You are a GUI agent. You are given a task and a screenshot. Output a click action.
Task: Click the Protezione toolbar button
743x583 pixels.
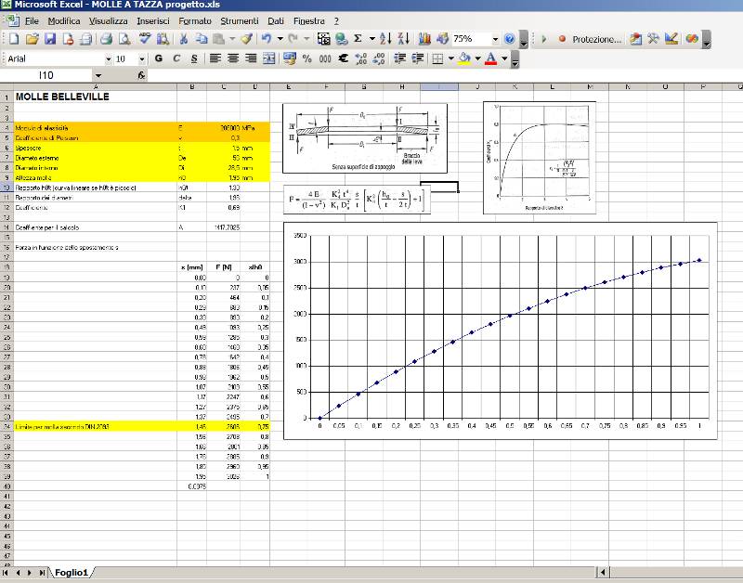pos(596,39)
